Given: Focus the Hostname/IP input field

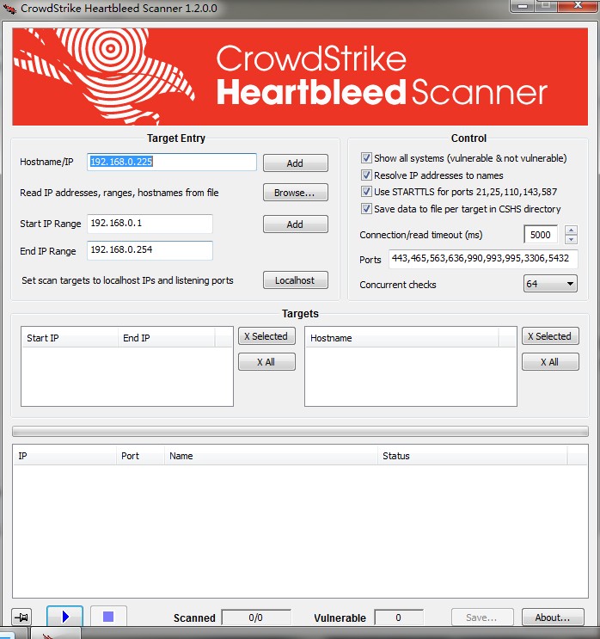Looking at the screenshot, I should tap(172, 162).
